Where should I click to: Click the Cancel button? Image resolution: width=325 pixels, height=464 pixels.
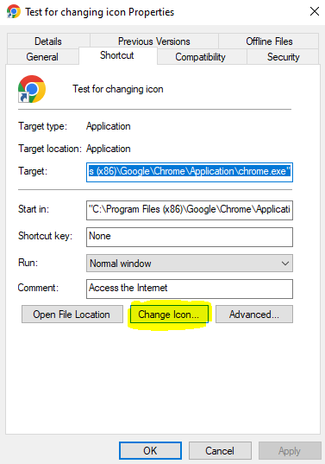coord(220,451)
